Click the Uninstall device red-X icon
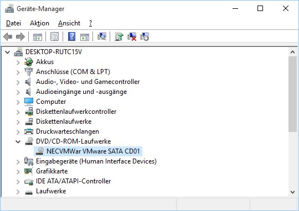The image size is (299, 211). coord(132,36)
